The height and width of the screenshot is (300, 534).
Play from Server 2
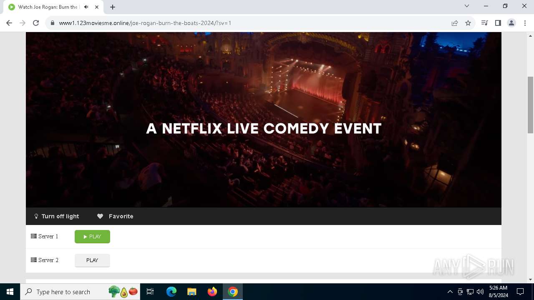[92, 260]
